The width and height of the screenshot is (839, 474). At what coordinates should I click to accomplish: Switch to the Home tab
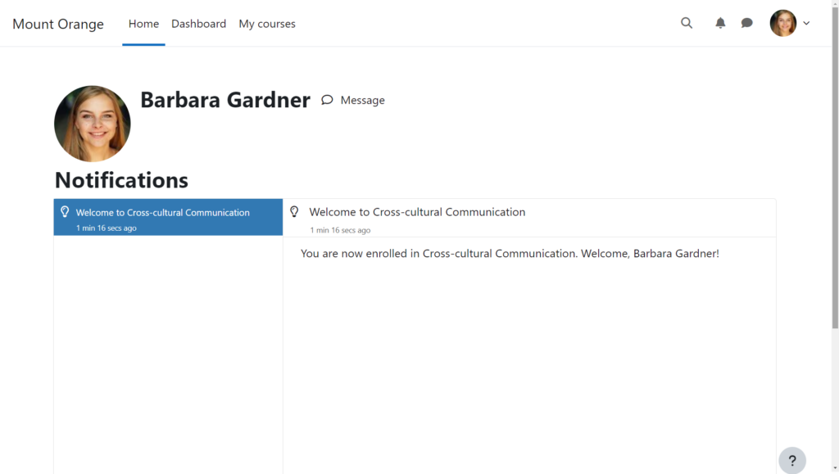pyautogui.click(x=143, y=24)
